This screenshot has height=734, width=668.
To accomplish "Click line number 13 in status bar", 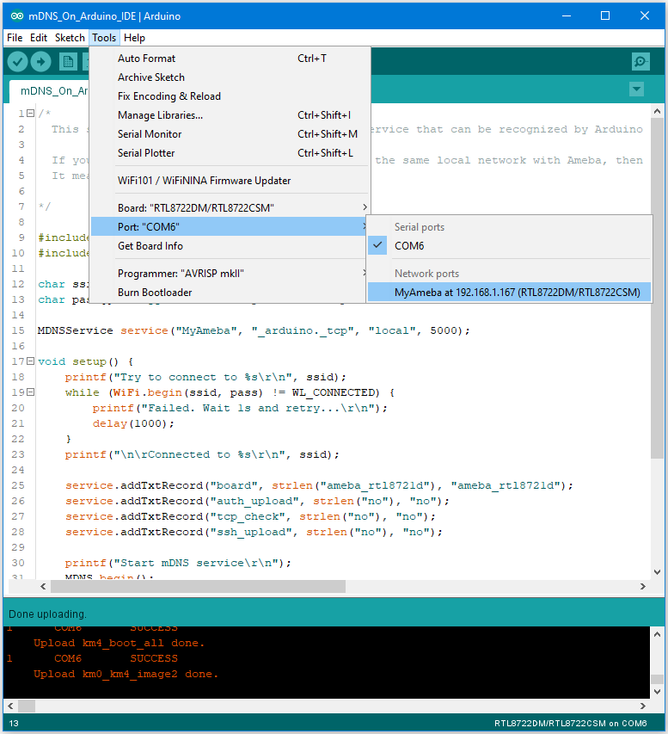I will point(14,723).
